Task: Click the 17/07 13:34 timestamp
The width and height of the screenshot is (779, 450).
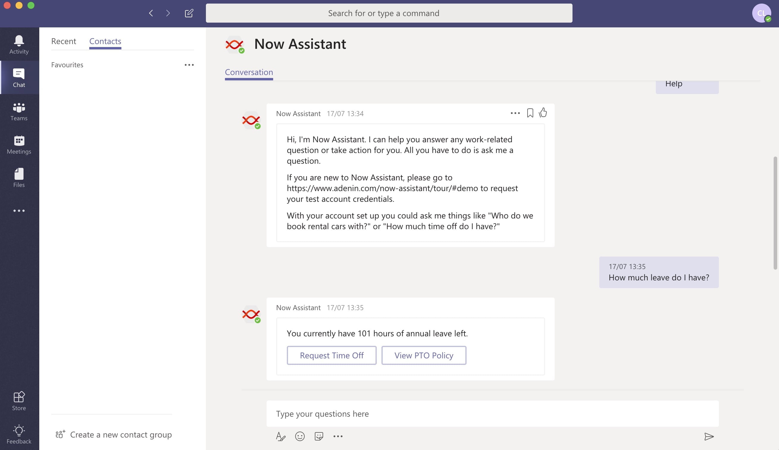Action: click(x=345, y=113)
